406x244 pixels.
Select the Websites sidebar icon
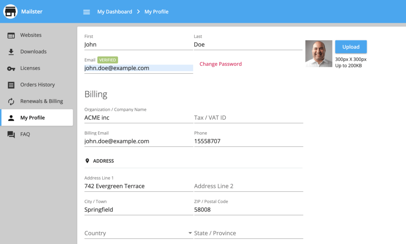pos(11,35)
